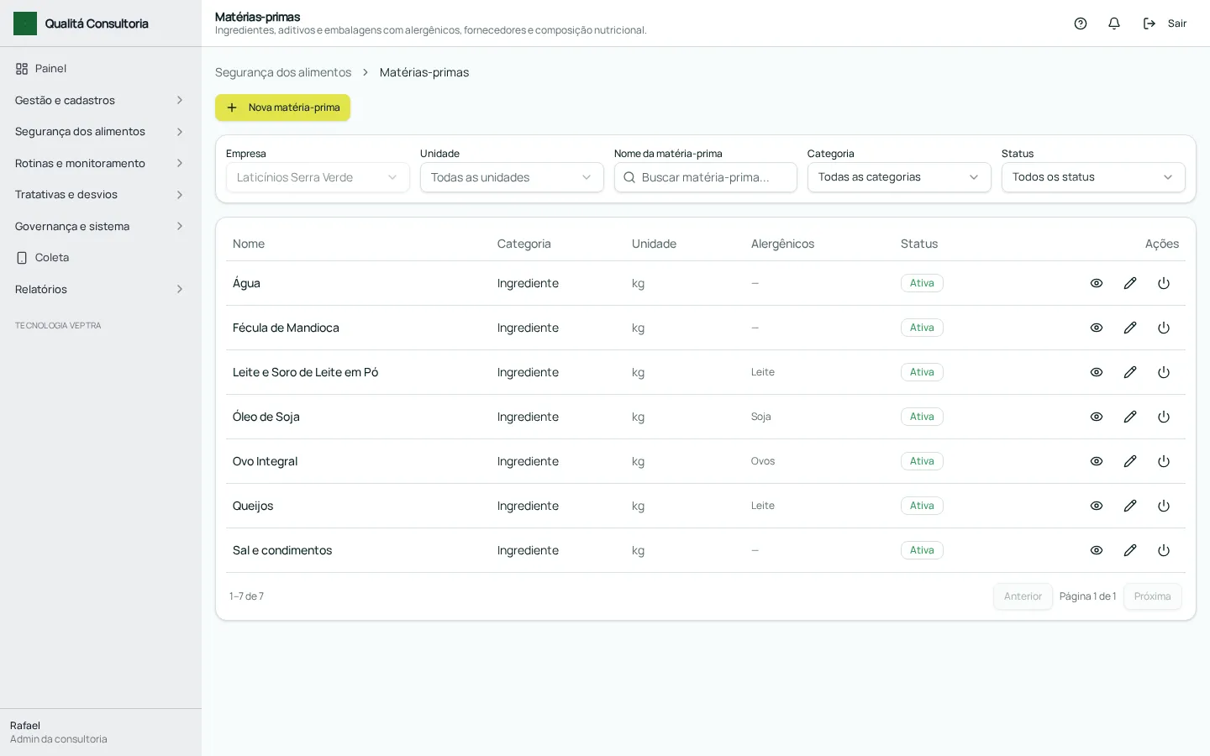Open Status dropdown Todos os status
Viewport: 1210px width, 756px height.
click(x=1093, y=177)
